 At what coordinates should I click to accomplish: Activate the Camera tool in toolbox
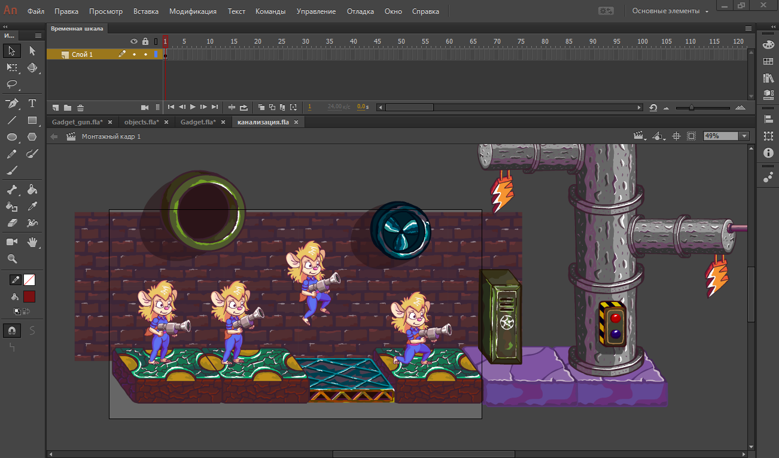pyautogui.click(x=12, y=242)
